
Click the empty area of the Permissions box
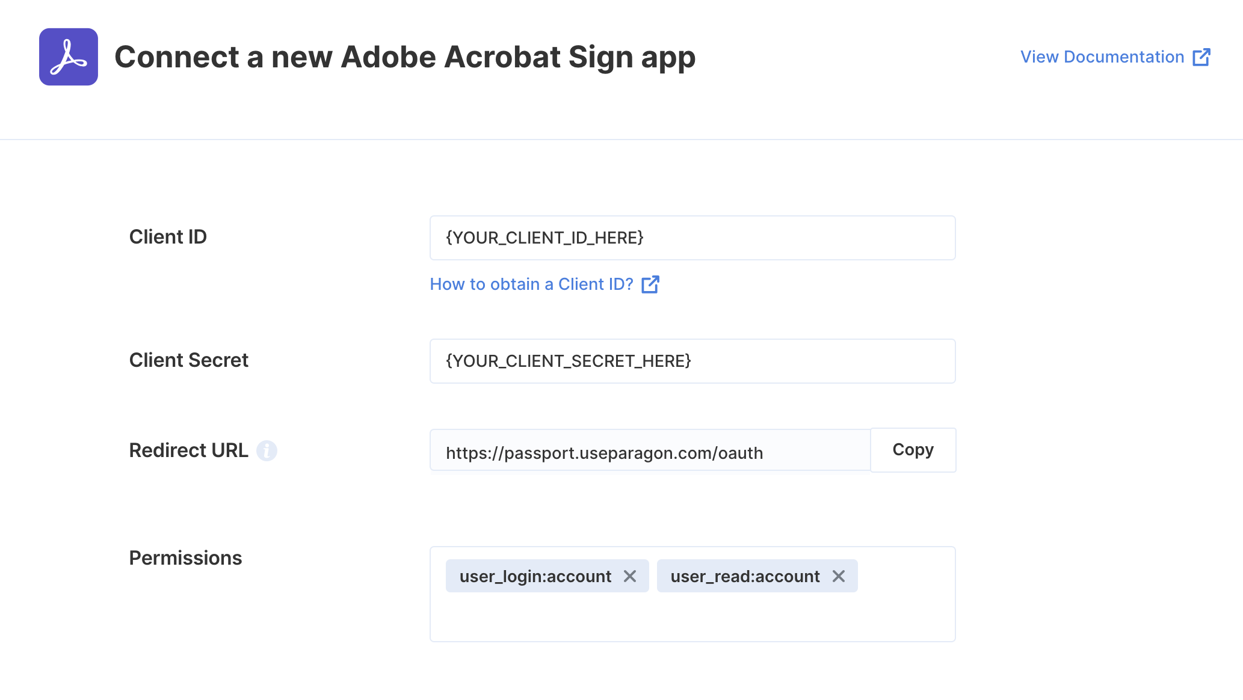click(692, 617)
